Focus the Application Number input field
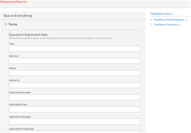This screenshot has height=133, width=191. click(74, 122)
